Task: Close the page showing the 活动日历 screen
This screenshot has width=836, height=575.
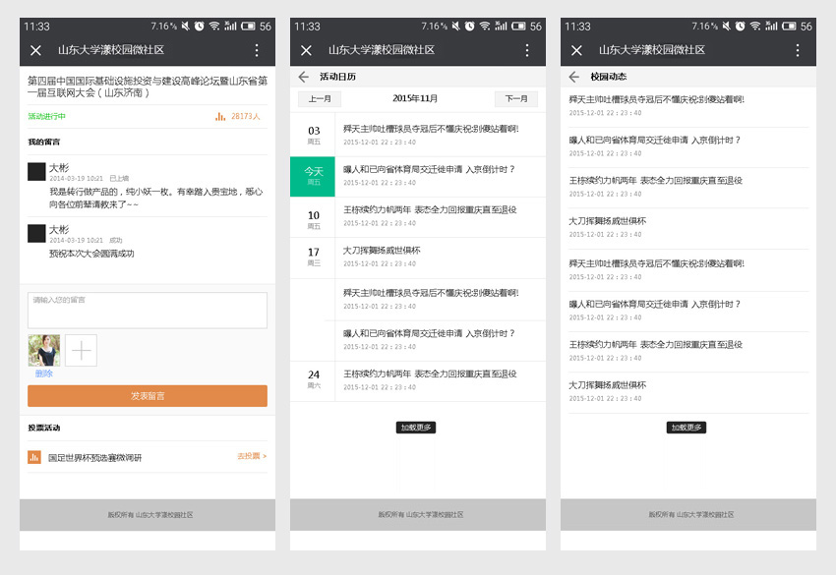Action: point(306,50)
